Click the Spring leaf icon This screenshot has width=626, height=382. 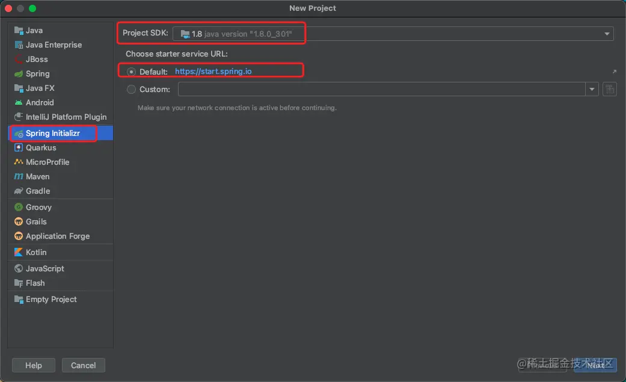point(19,74)
